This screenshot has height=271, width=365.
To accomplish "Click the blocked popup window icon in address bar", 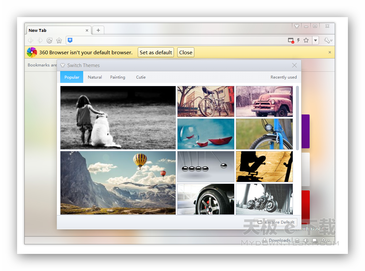I will (291, 40).
